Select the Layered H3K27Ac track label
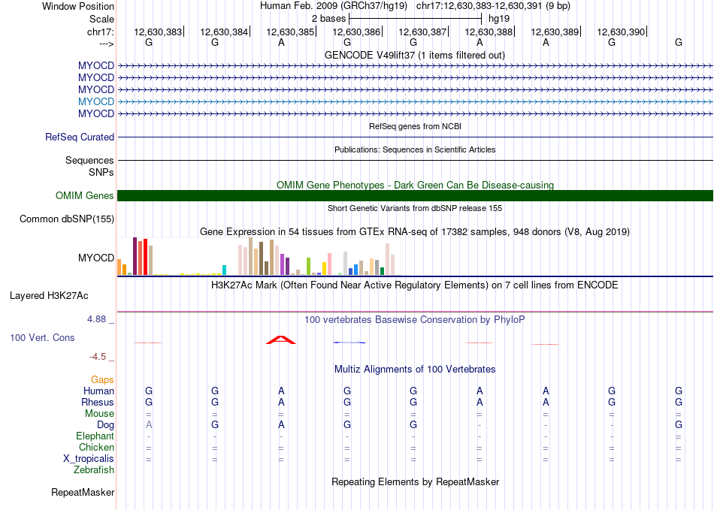The height and width of the screenshot is (510, 714). (x=49, y=295)
